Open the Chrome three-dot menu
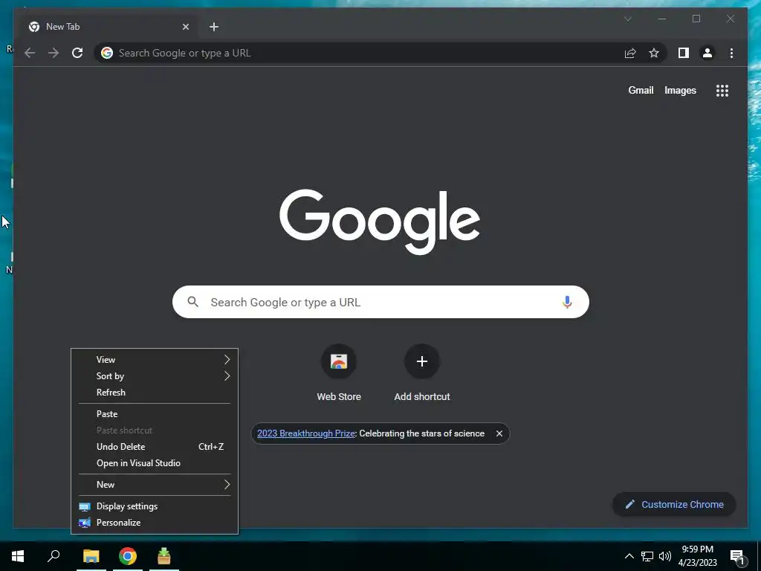This screenshot has width=761, height=571. tap(731, 53)
